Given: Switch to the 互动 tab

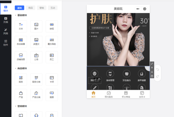Looking at the screenshot, I should tap(53, 8).
